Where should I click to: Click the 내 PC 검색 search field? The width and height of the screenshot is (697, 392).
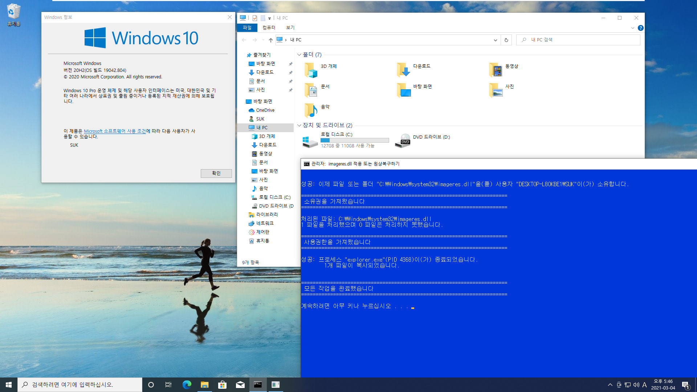578,40
